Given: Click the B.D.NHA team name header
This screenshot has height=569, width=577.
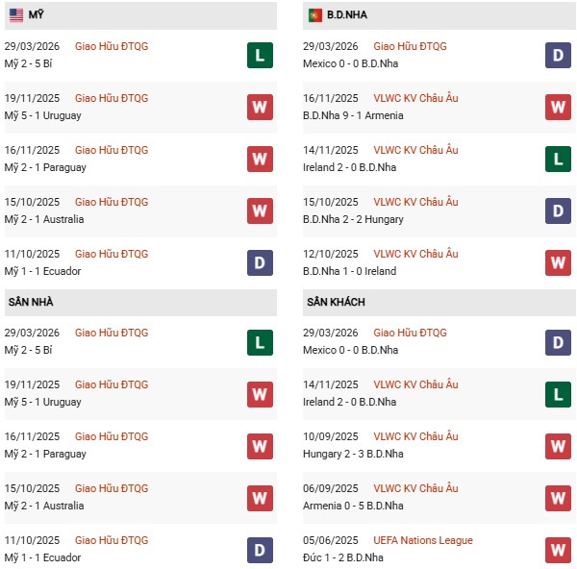Looking at the screenshot, I should coord(346,15).
